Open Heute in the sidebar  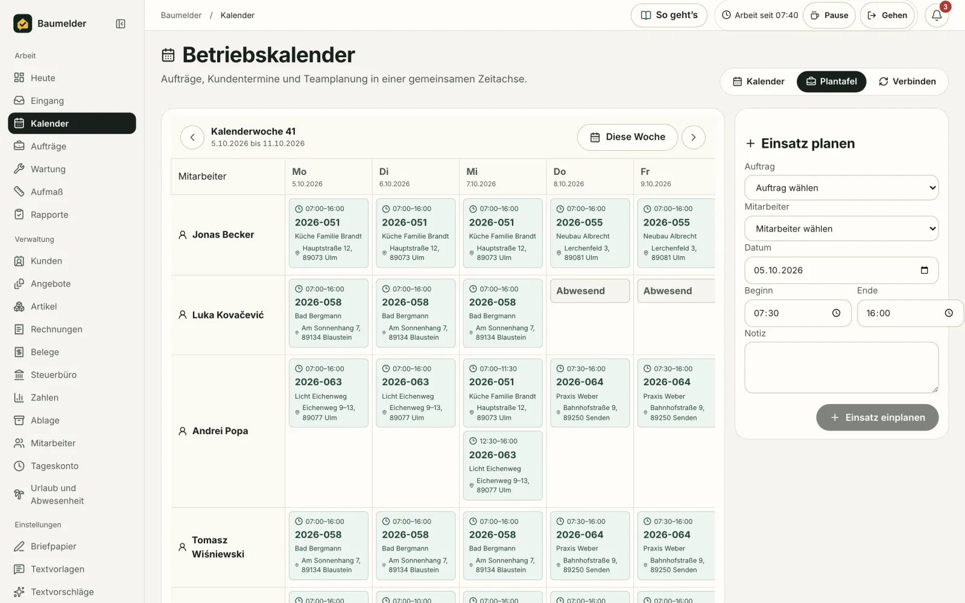[x=72, y=78]
